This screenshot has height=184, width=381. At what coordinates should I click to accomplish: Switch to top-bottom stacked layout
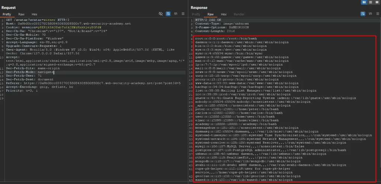(371, 2)
